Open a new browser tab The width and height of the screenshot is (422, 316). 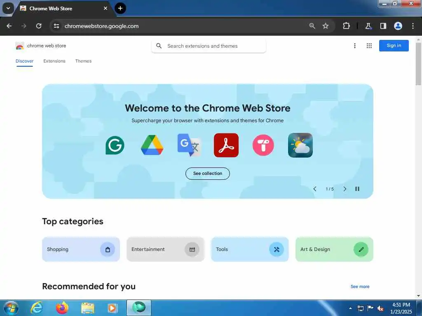pyautogui.click(x=120, y=8)
